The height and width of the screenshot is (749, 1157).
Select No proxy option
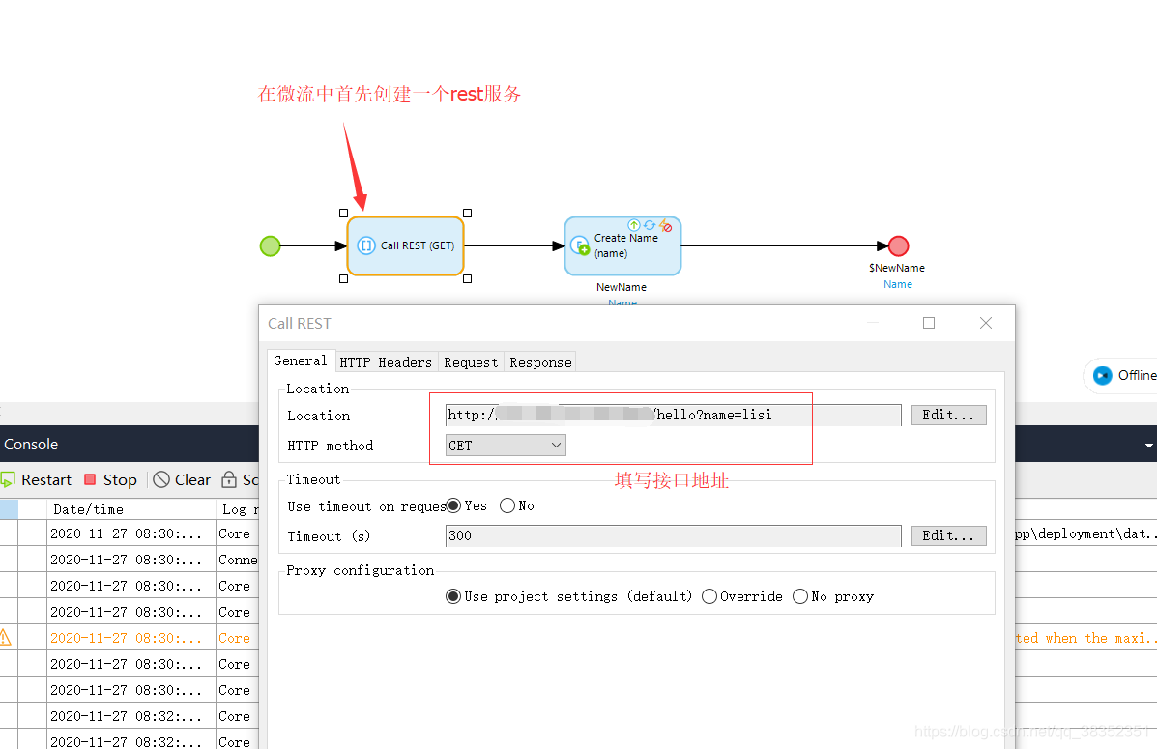pyautogui.click(x=800, y=596)
